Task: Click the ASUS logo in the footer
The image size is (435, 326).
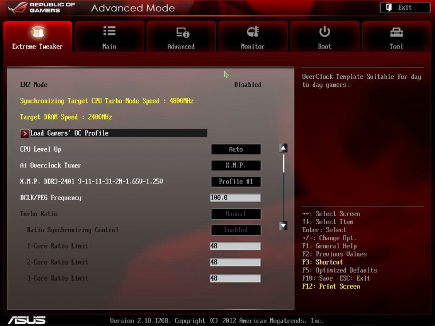Action: click(x=27, y=320)
